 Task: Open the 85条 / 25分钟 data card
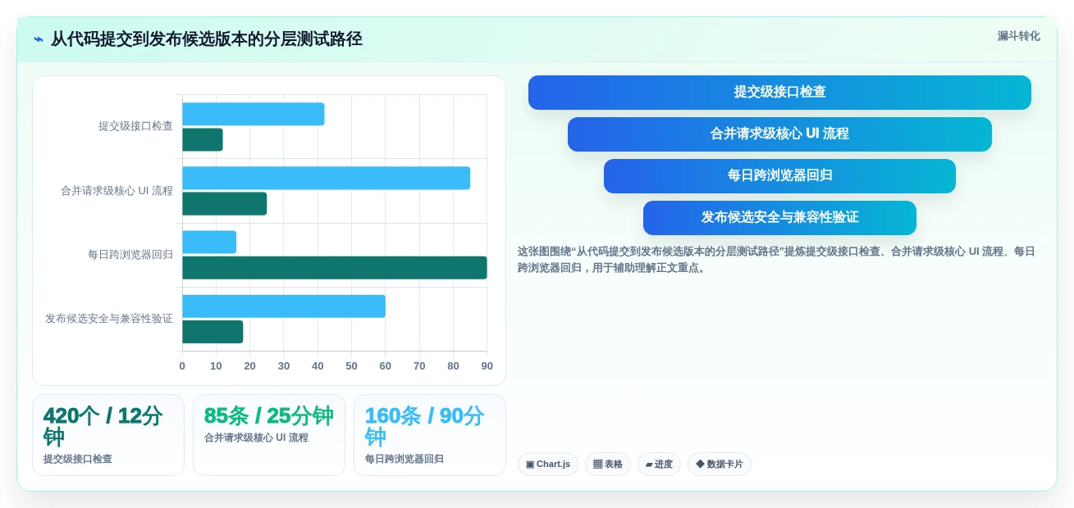(269, 435)
